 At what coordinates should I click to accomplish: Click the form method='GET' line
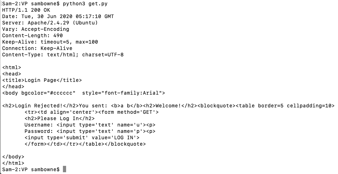91,112
